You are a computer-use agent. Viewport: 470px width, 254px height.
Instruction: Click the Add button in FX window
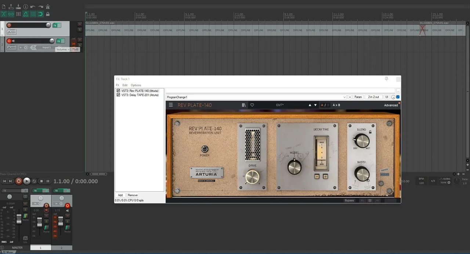point(120,195)
